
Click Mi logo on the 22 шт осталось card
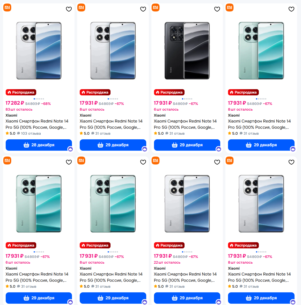(x=156, y=161)
